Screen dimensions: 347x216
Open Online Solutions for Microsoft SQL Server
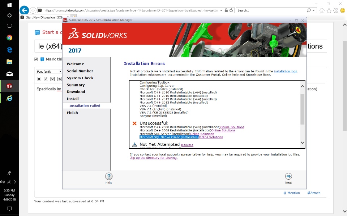tap(202, 134)
